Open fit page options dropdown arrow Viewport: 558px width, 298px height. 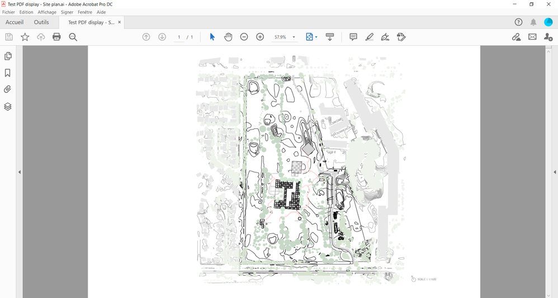pyautogui.click(x=316, y=37)
